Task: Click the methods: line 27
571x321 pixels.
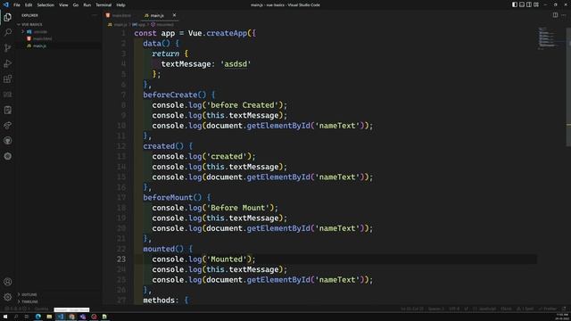Action: [x=166, y=300]
